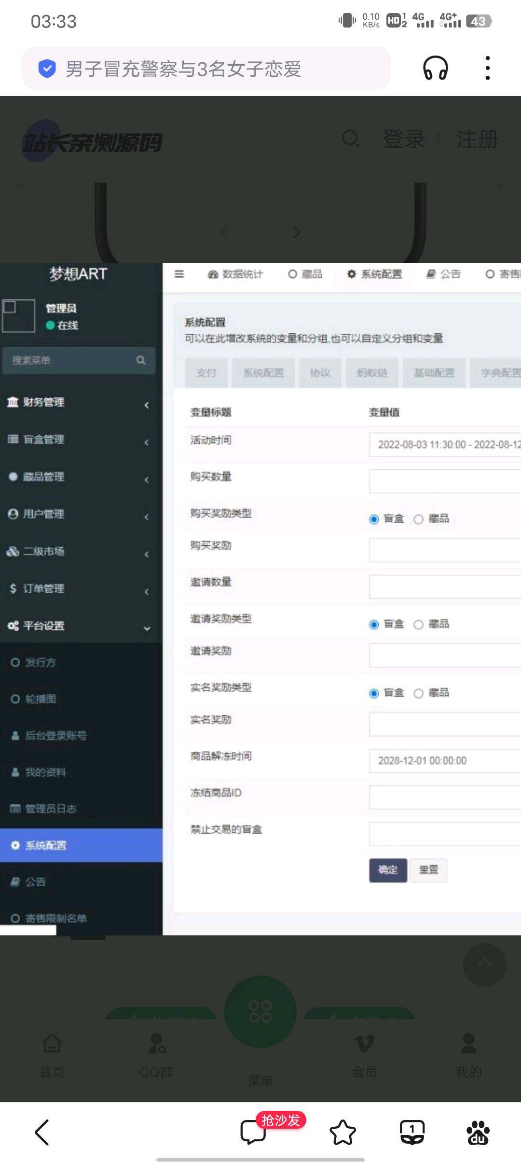Expand the 财务管理 sidebar menu

click(x=77, y=402)
